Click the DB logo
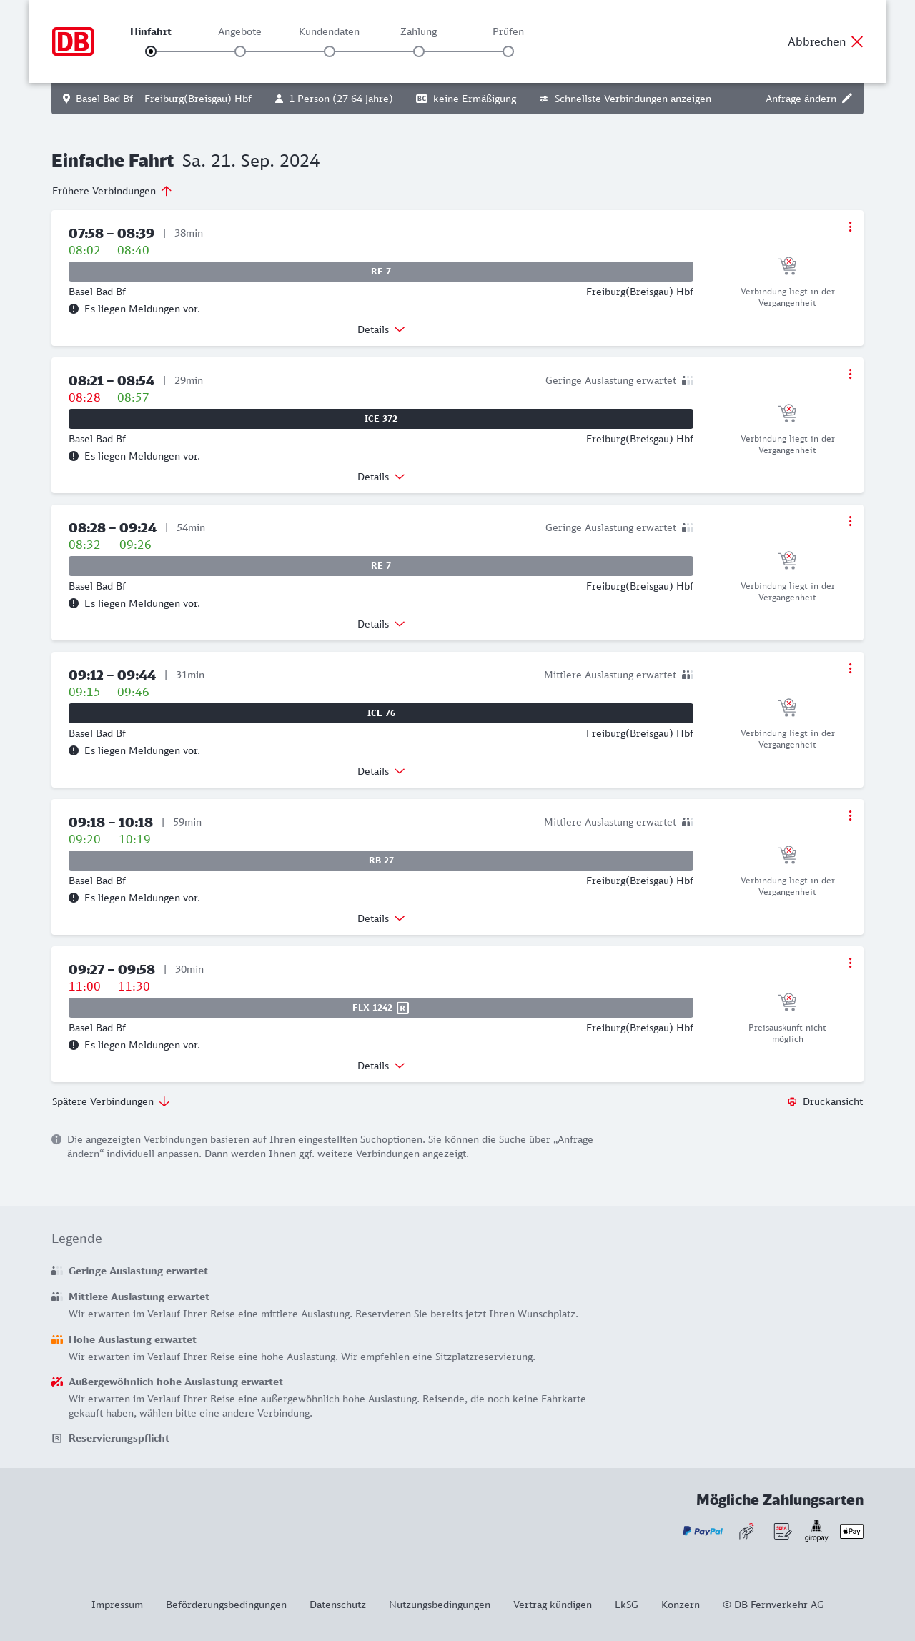 click(x=73, y=41)
